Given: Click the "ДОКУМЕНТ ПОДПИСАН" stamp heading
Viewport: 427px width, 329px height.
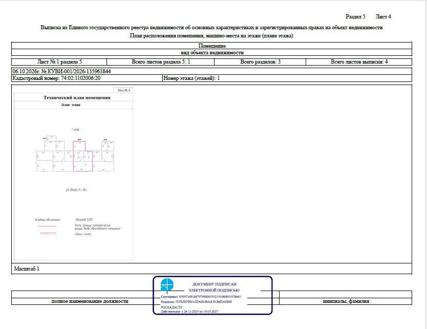Looking at the screenshot, I should (215, 284).
